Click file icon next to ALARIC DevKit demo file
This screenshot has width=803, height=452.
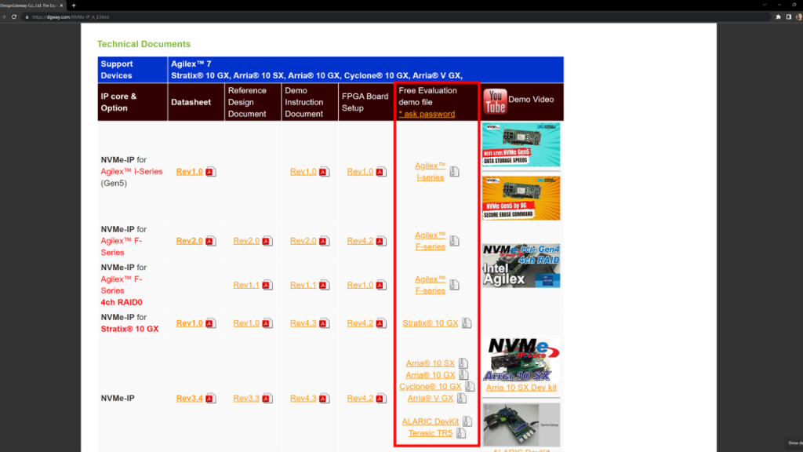(467, 421)
